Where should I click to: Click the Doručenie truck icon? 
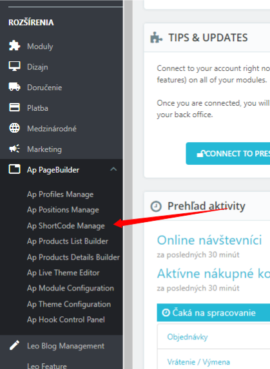14,87
